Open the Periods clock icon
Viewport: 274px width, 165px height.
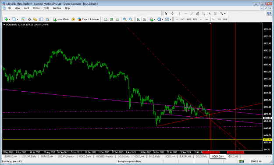(159, 19)
